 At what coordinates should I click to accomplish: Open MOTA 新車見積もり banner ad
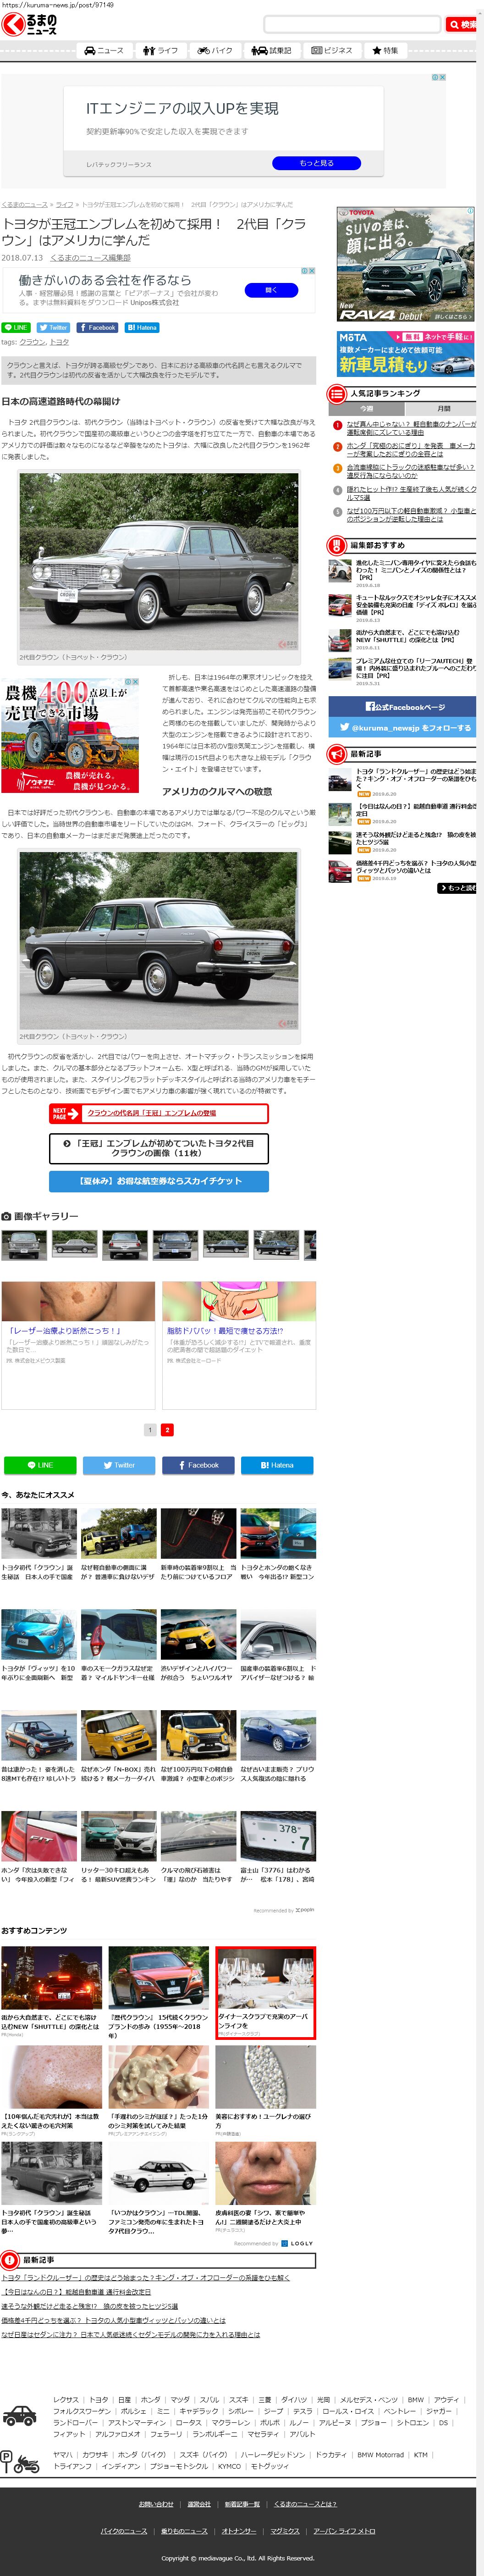[405, 353]
